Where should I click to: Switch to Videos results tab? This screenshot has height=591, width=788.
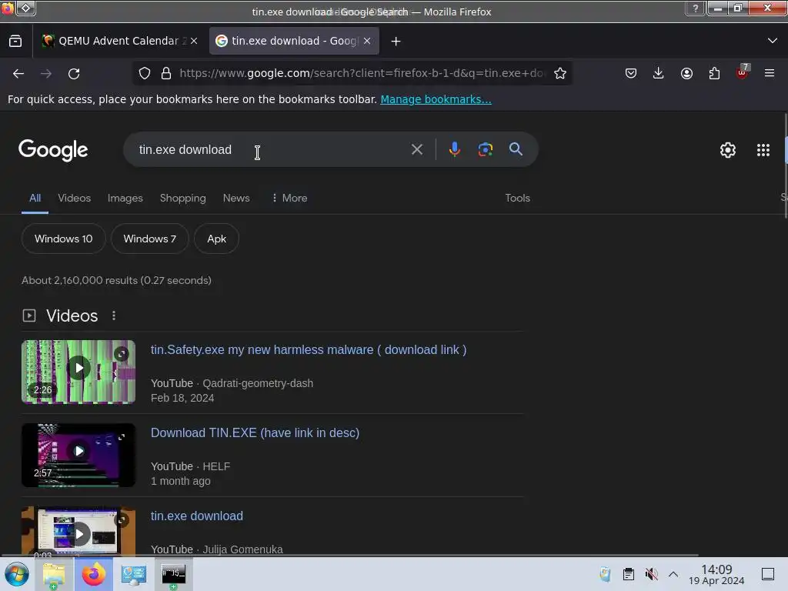[x=75, y=198]
